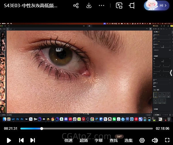Click the video progress bar handle
This screenshot has width=173, height=145.
pos(42,129)
